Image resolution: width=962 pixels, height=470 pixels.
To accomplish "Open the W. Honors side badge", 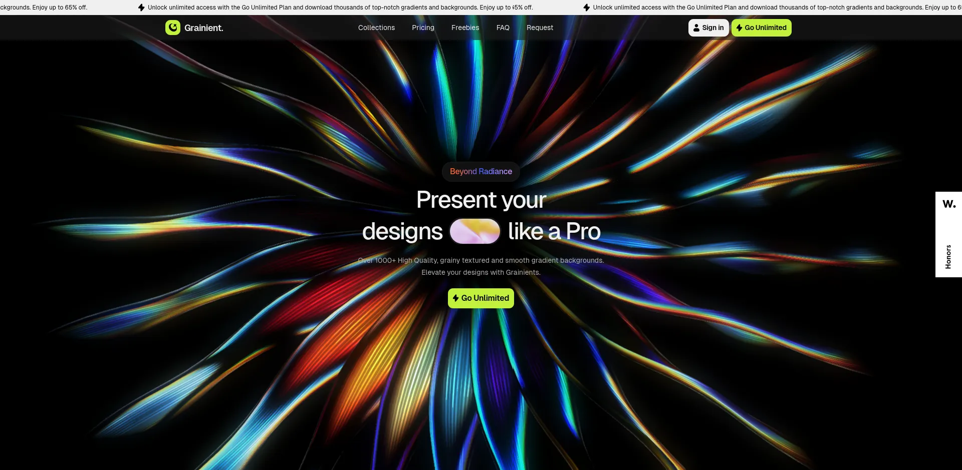I will [948, 234].
